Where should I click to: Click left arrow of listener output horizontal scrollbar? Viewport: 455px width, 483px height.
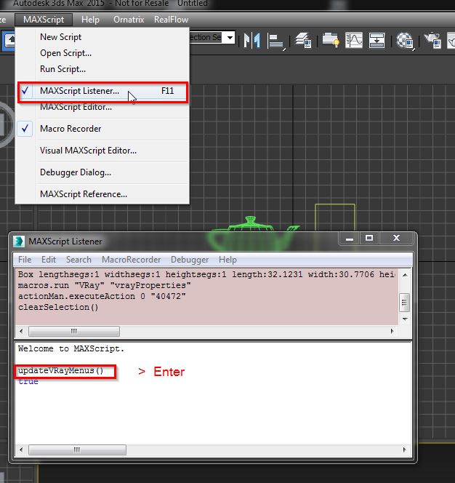21,450
